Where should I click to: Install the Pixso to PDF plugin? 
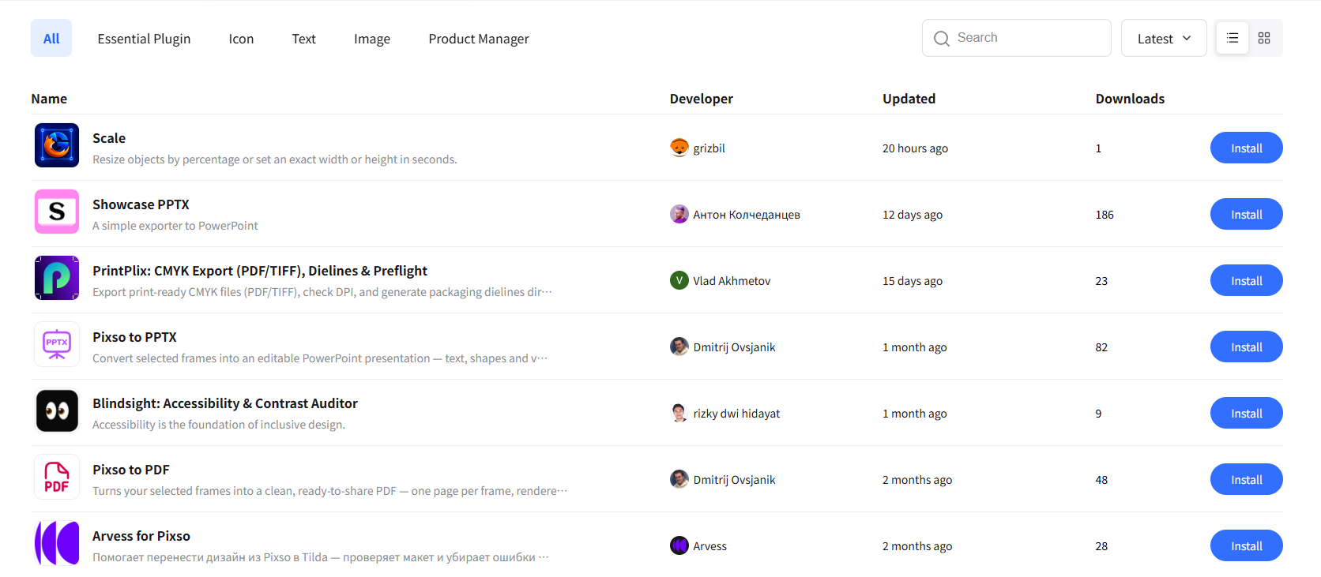pos(1247,479)
